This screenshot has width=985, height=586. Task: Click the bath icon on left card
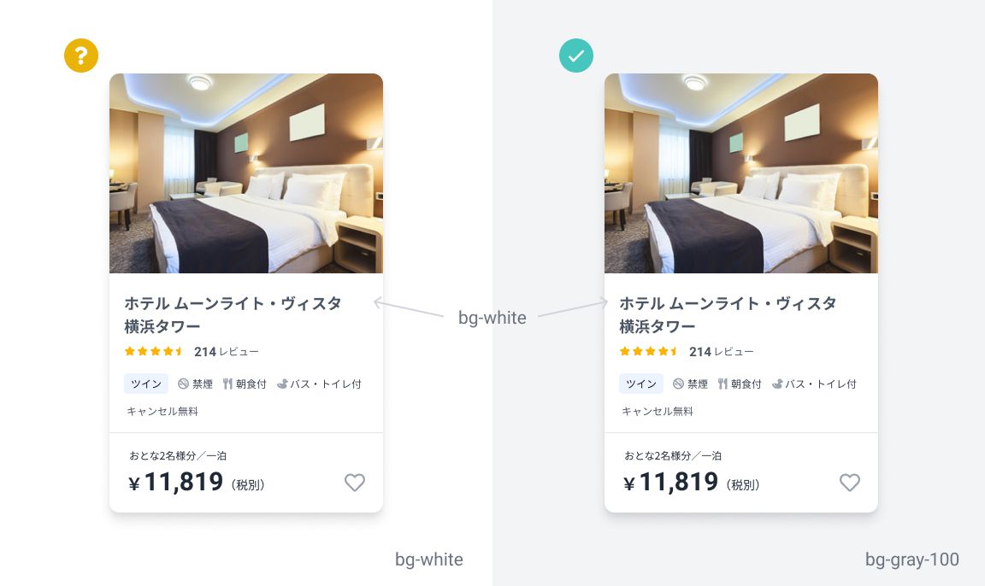(x=282, y=384)
